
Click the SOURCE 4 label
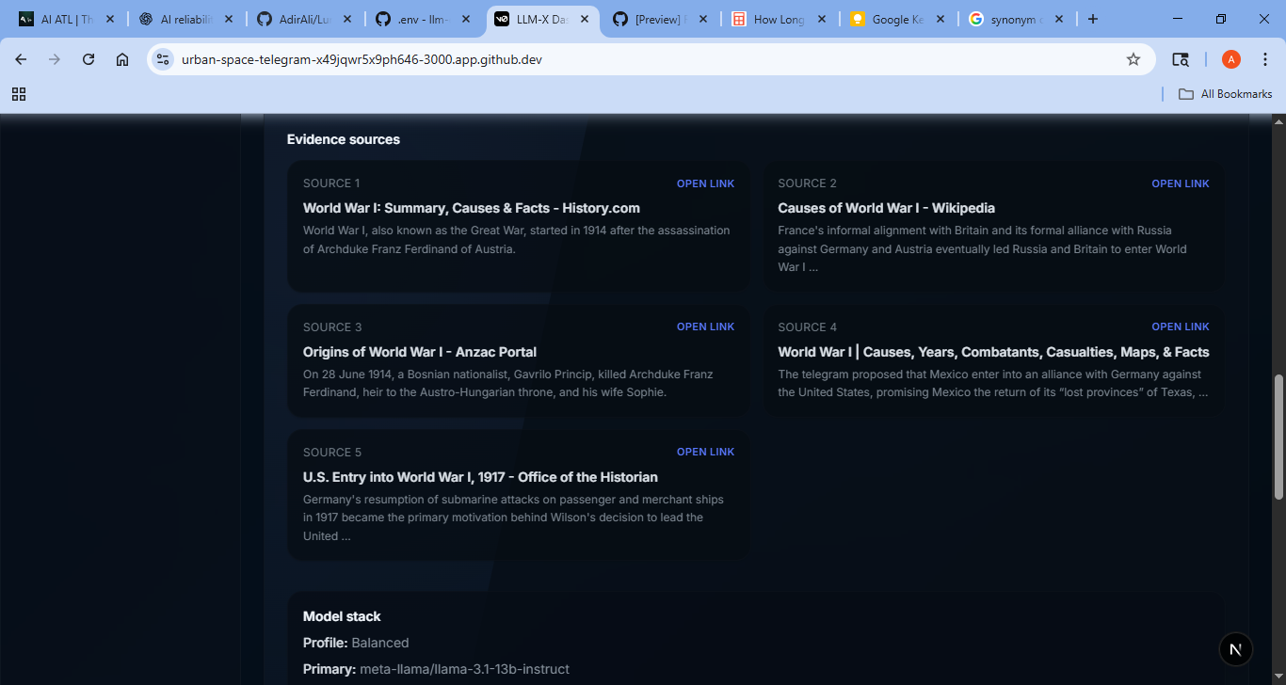coord(807,327)
